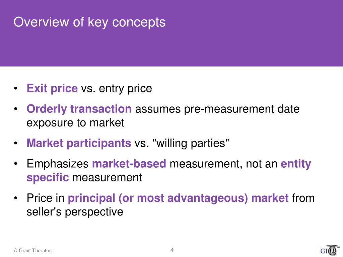
Task: Click the words 'assumes pre-measurement date'
Action: (x=217, y=109)
